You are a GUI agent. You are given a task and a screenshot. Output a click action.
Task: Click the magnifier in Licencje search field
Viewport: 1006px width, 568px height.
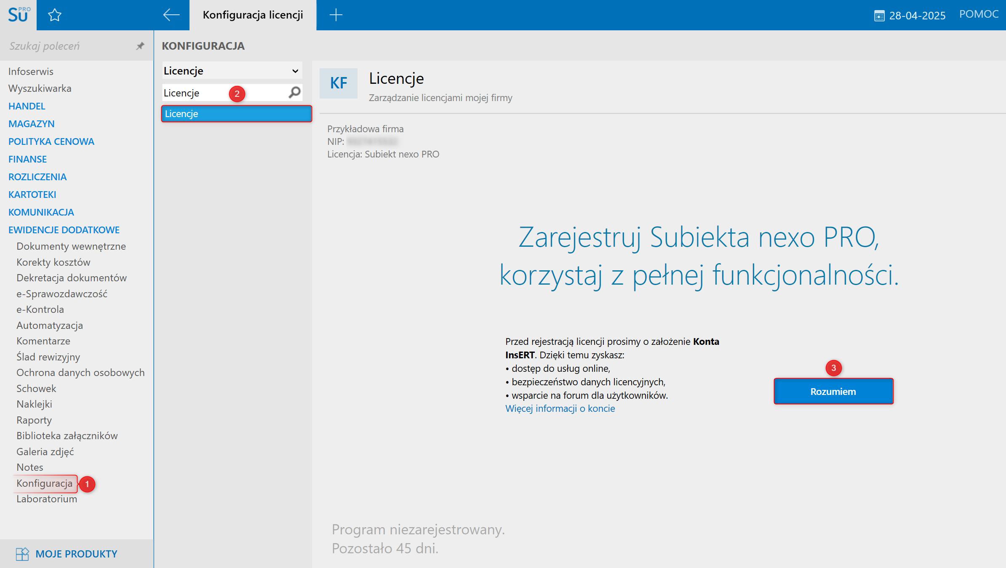pos(295,92)
